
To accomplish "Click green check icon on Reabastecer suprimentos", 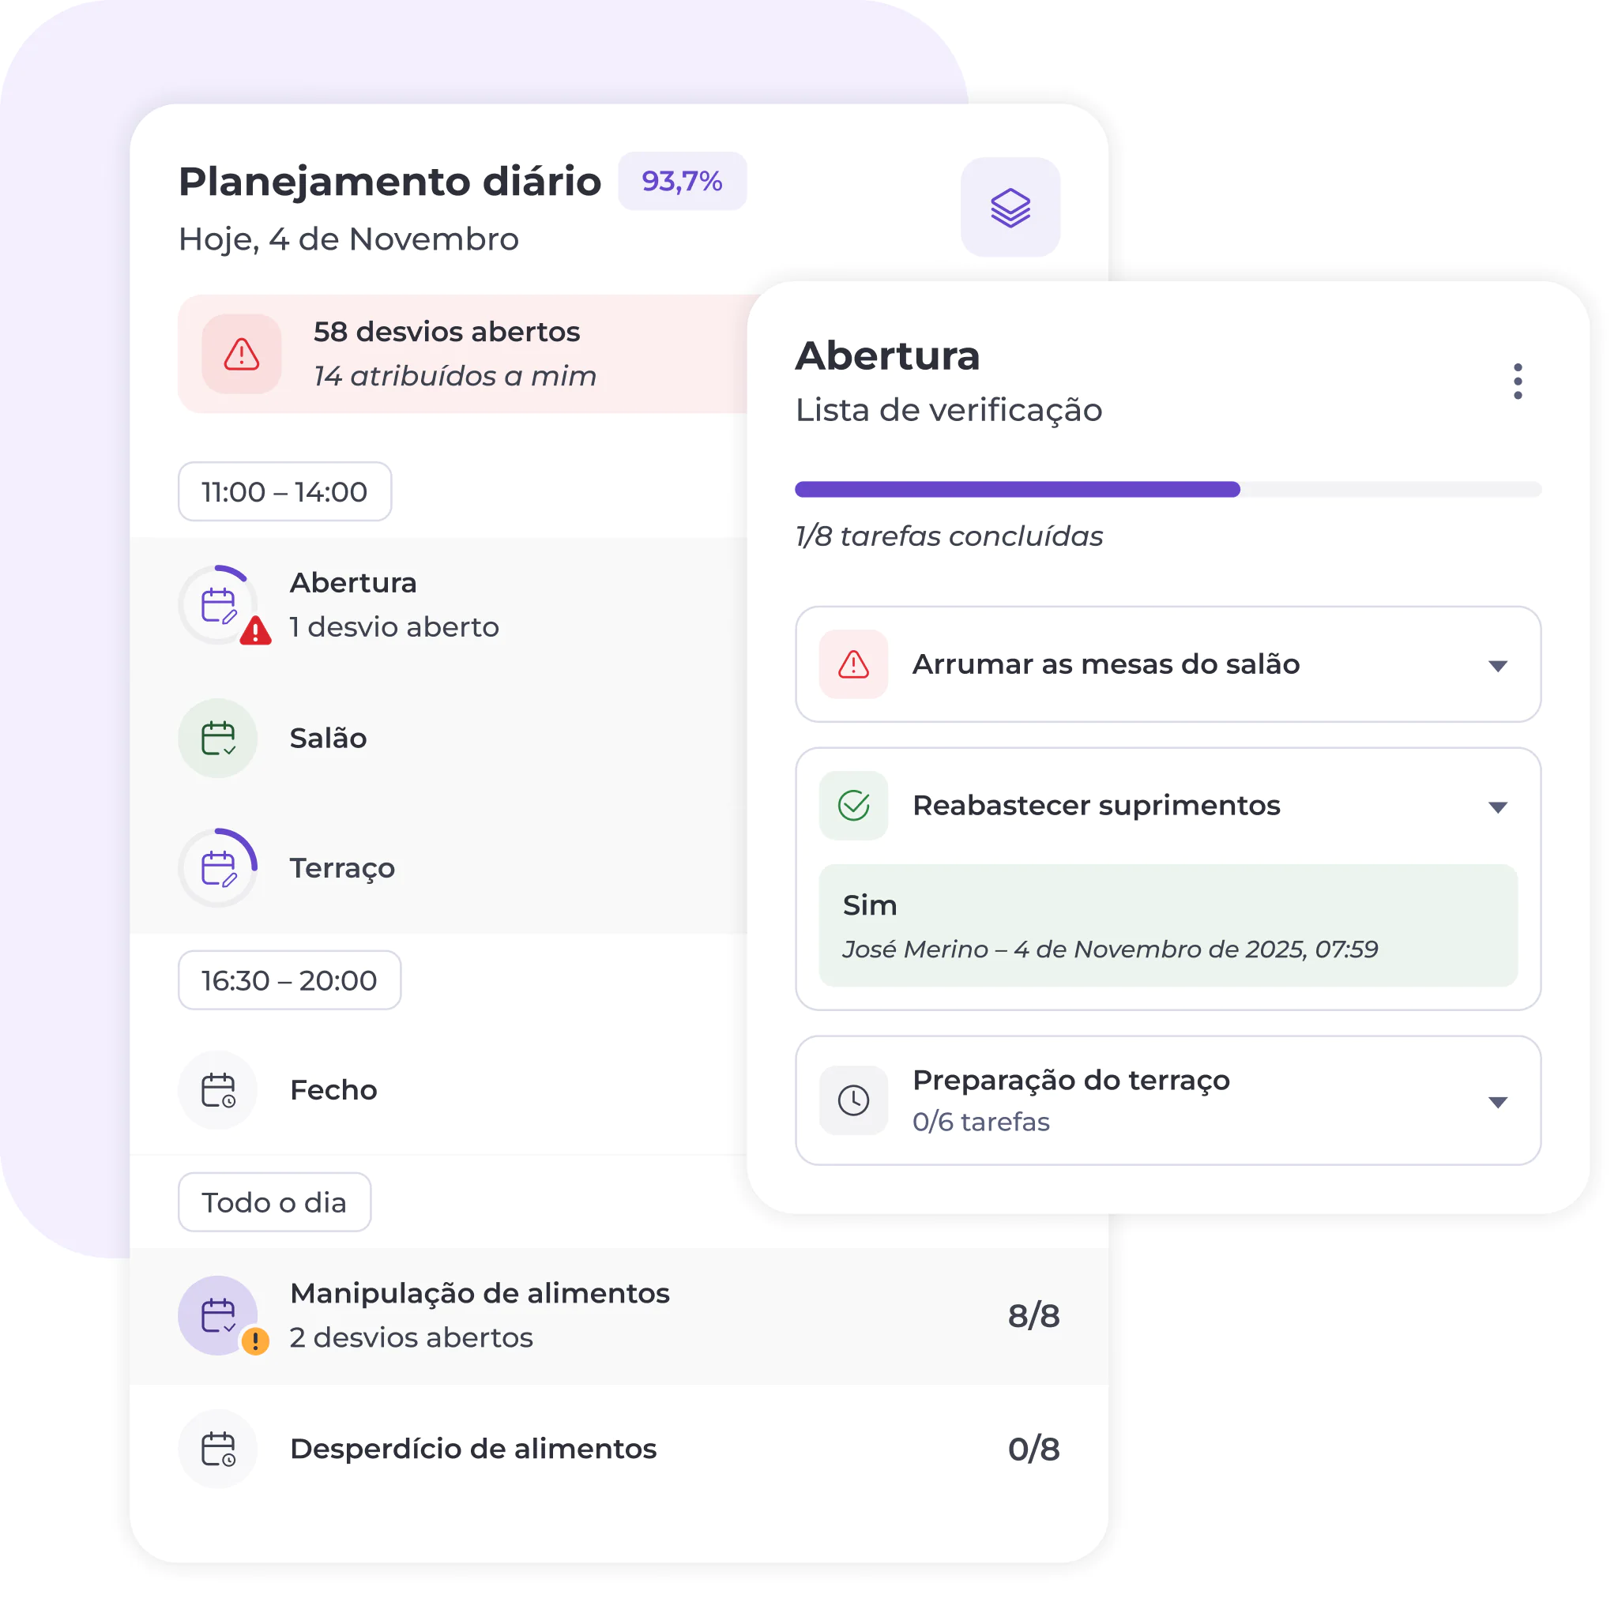I will pos(853,805).
